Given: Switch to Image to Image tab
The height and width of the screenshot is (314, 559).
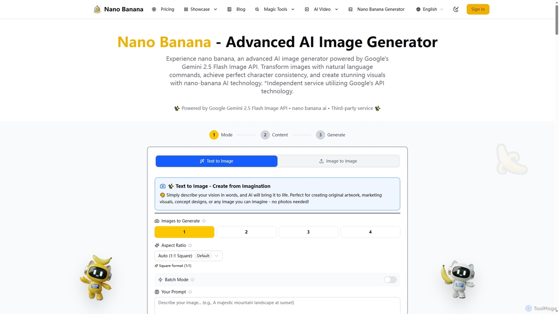Looking at the screenshot, I should tap(338, 161).
